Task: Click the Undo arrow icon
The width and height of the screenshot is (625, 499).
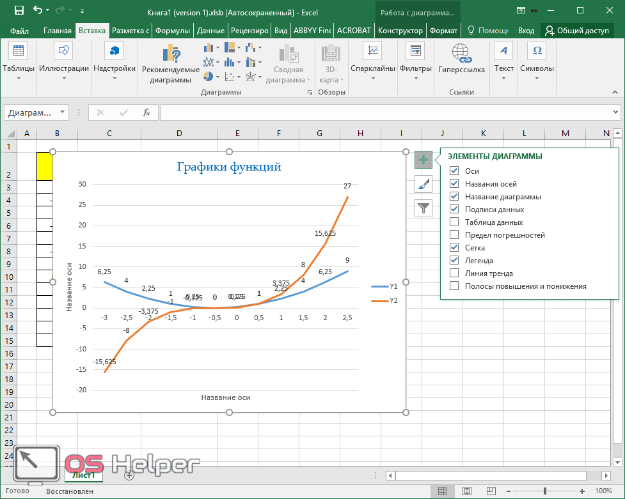Action: [37, 11]
